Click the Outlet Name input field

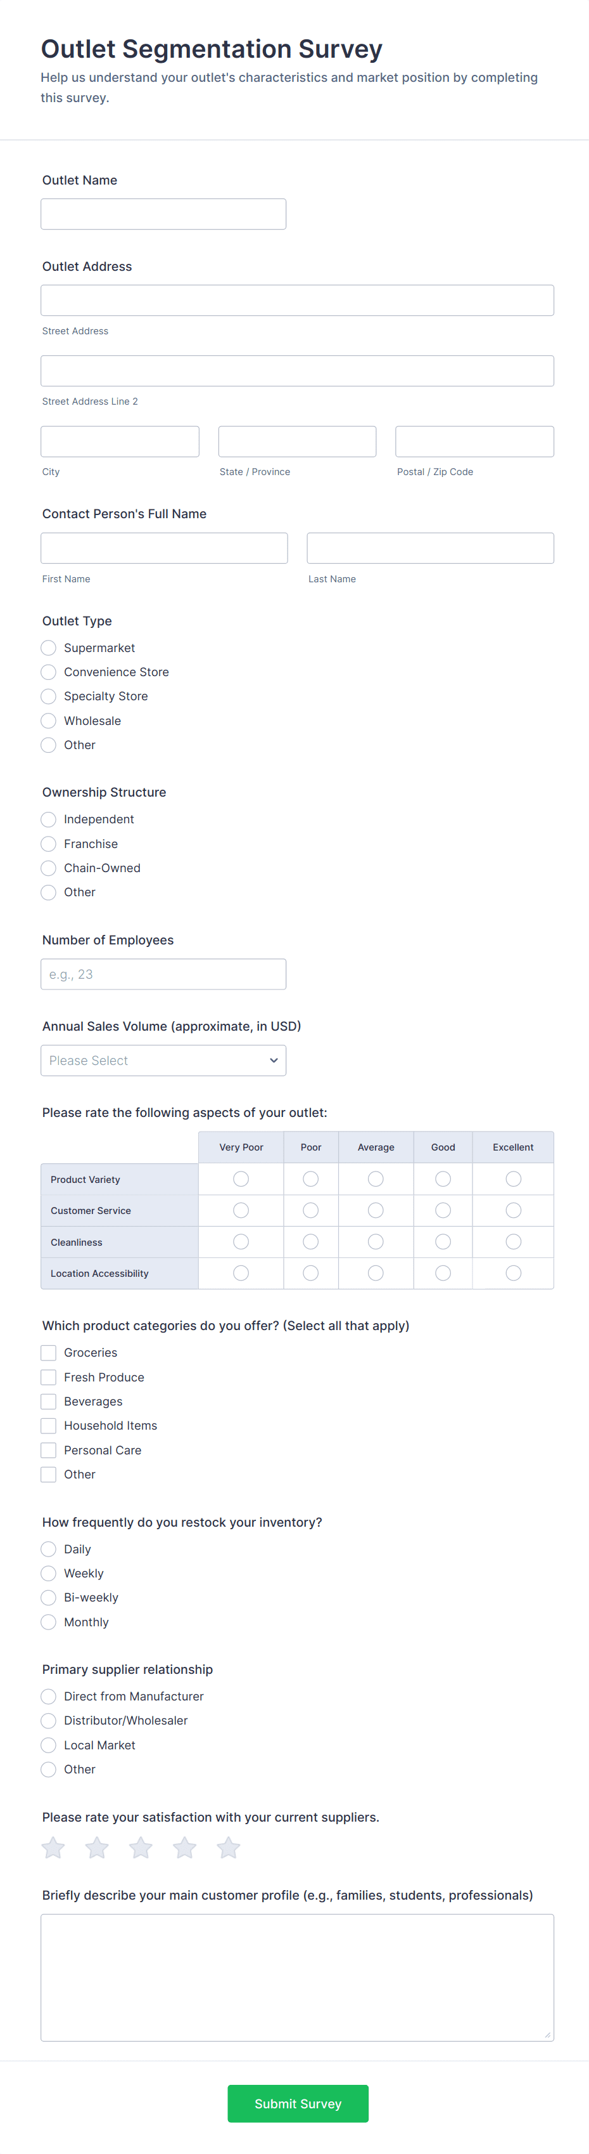coord(164,214)
